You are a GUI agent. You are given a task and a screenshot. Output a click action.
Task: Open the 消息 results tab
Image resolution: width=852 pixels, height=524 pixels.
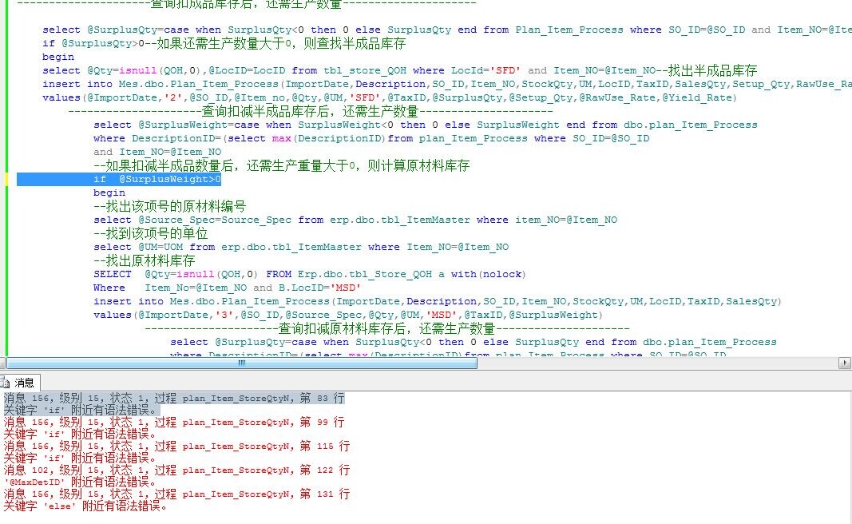coord(20,383)
